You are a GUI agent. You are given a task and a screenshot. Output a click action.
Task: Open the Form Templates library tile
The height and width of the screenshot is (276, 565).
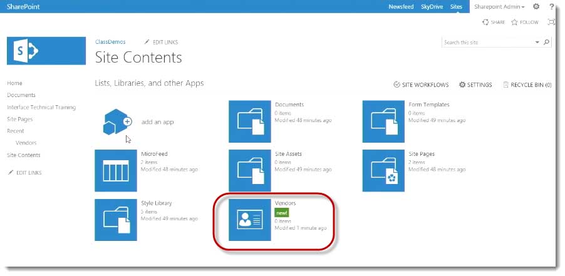[x=383, y=121]
